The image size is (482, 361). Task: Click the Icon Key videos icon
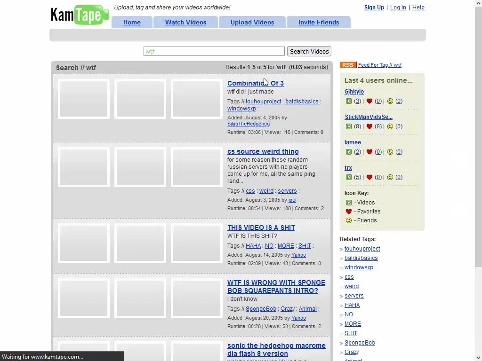[349, 203]
